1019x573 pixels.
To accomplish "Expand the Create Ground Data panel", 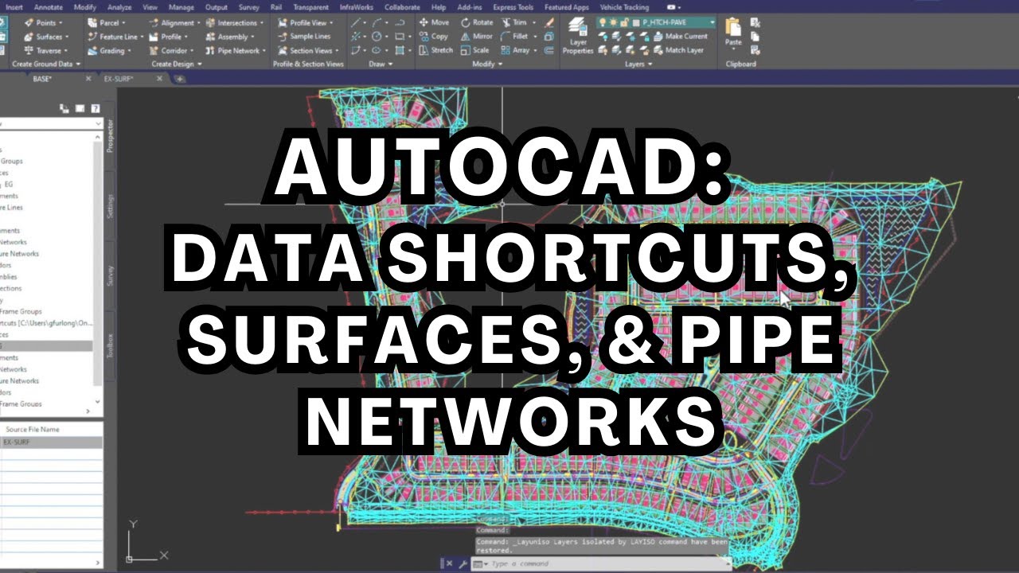I will [47, 64].
